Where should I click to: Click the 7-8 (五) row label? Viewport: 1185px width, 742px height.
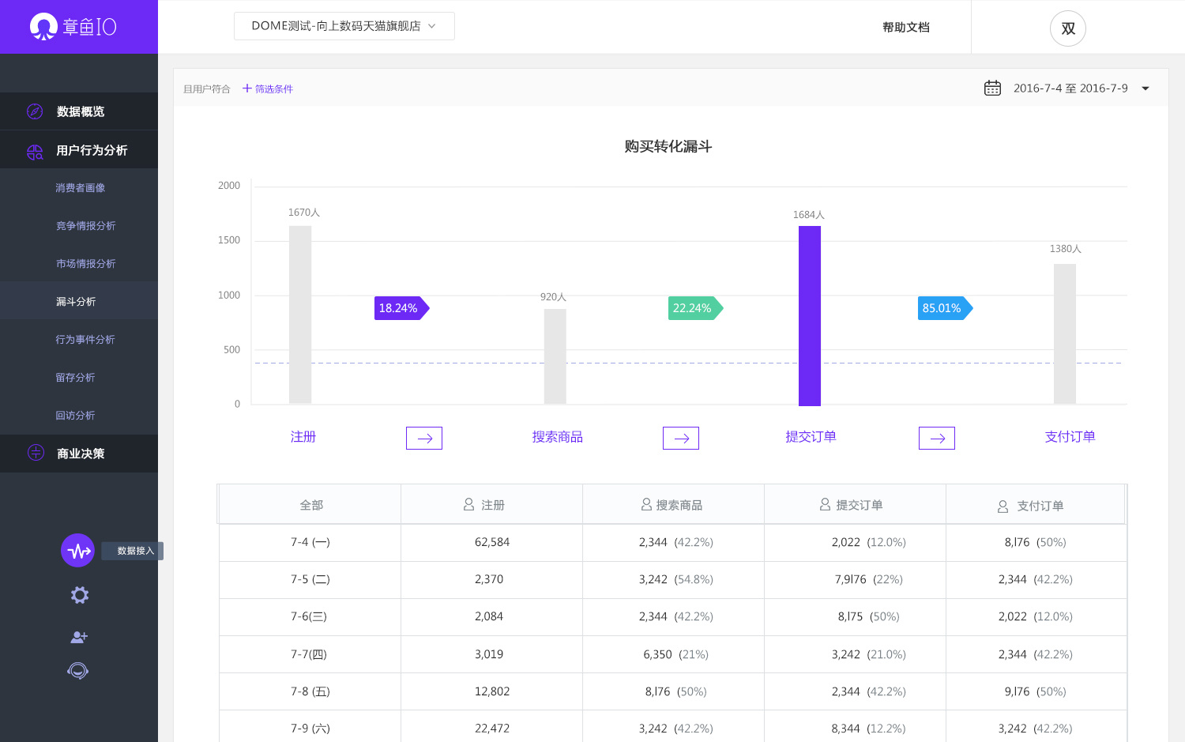[x=310, y=691]
